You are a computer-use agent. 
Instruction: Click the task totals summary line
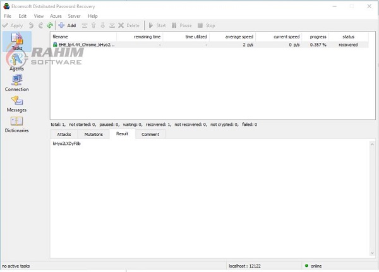[153, 124]
